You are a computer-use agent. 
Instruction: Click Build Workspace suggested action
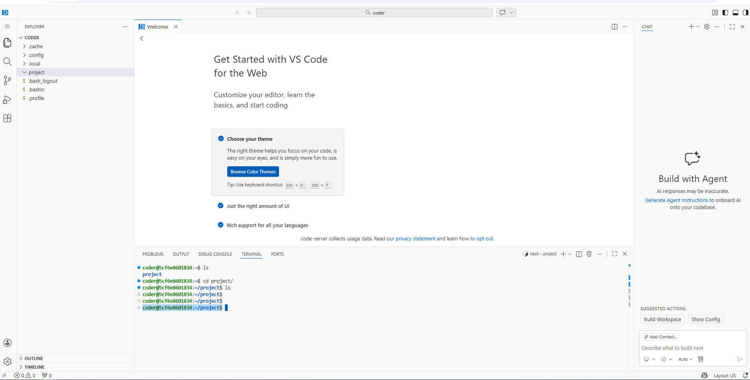(x=662, y=320)
